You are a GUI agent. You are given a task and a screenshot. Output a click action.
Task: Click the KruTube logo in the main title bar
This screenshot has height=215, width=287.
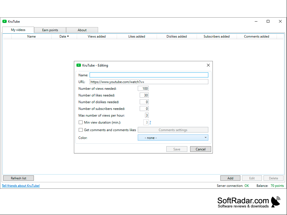tap(4, 22)
